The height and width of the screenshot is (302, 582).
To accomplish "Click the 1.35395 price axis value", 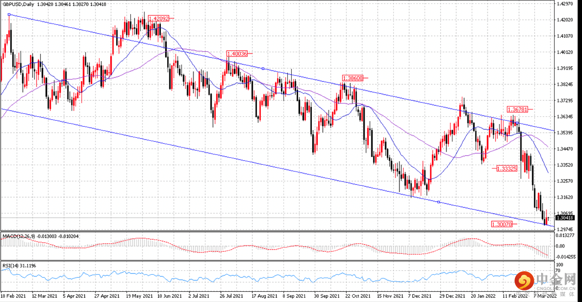I will point(565,133).
